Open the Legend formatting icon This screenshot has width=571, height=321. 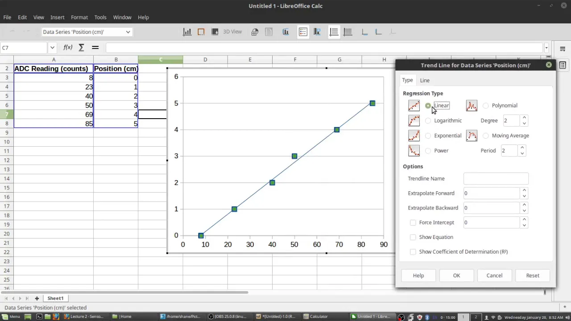pyautogui.click(x=317, y=32)
